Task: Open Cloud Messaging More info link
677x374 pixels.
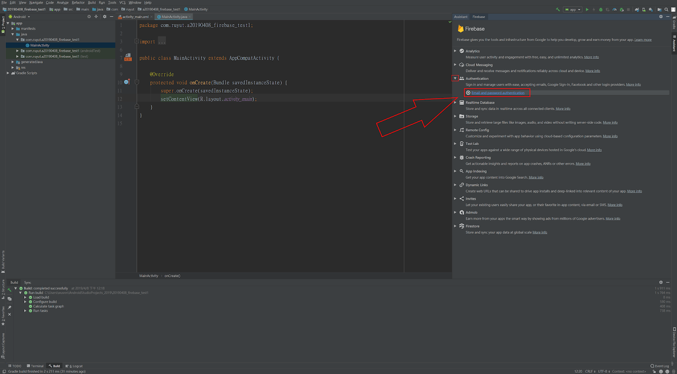Action: [592, 71]
